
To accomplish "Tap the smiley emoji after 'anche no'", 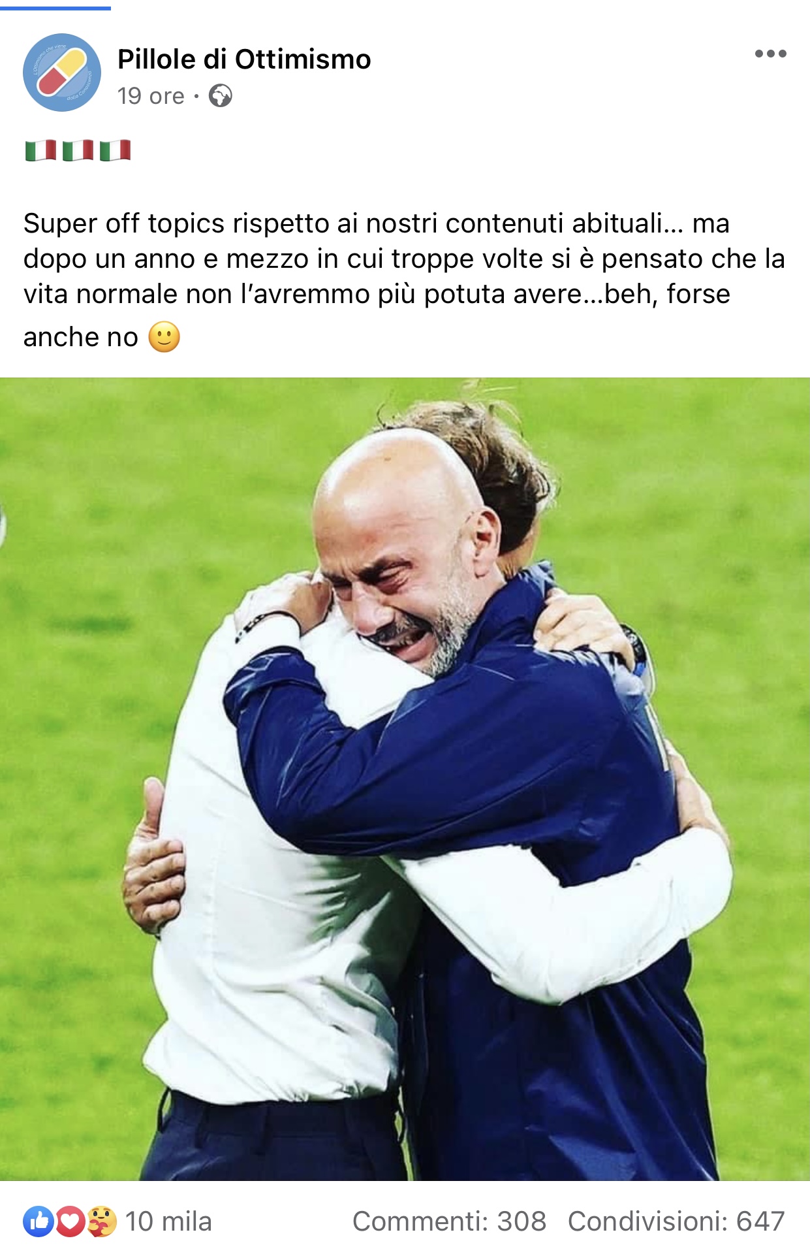I will tap(164, 337).
